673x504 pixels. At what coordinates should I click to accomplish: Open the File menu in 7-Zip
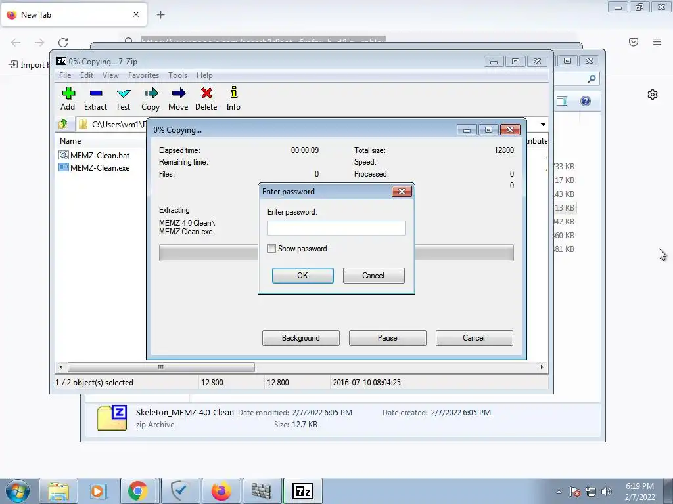[65, 75]
